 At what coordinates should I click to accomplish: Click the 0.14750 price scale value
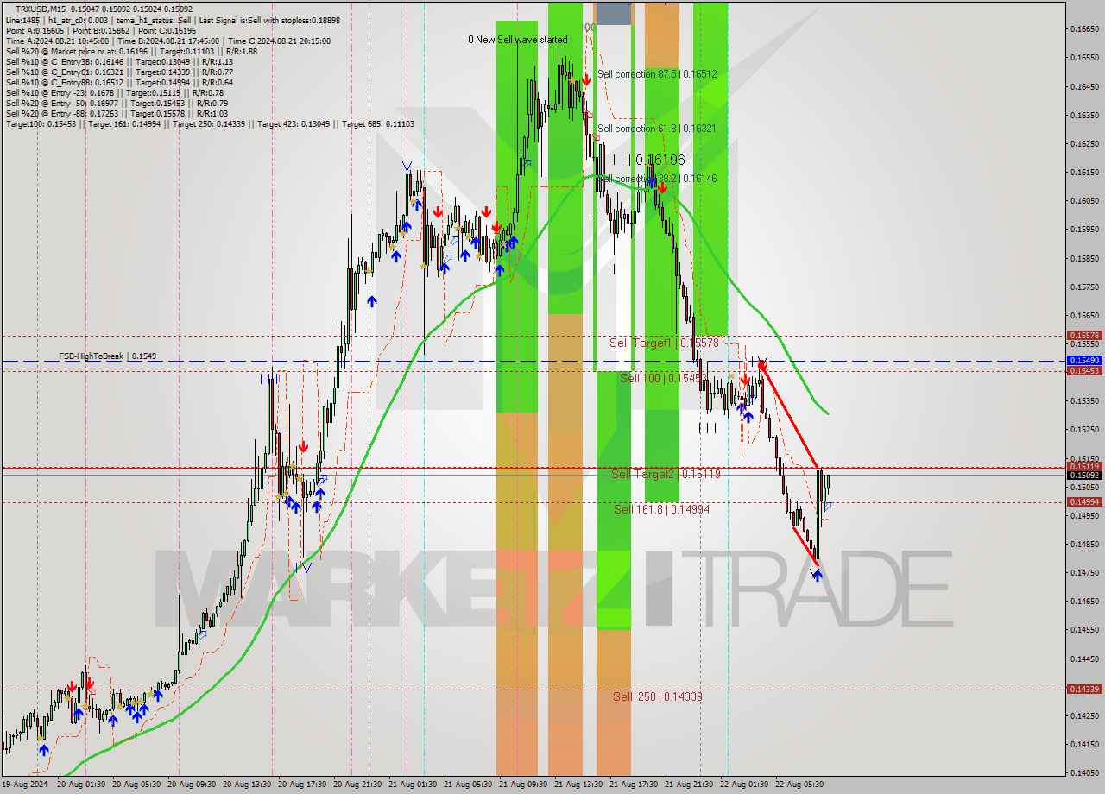coord(1084,572)
